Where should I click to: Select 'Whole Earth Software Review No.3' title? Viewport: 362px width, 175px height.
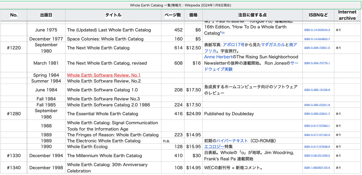[103, 99]
